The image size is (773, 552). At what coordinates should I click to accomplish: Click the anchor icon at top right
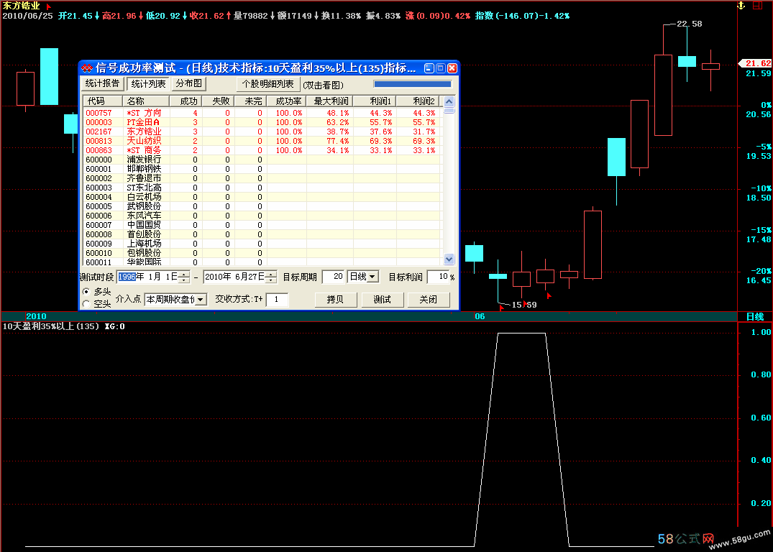(741, 6)
